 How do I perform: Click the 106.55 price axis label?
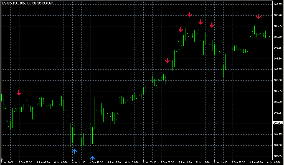point(278,4)
